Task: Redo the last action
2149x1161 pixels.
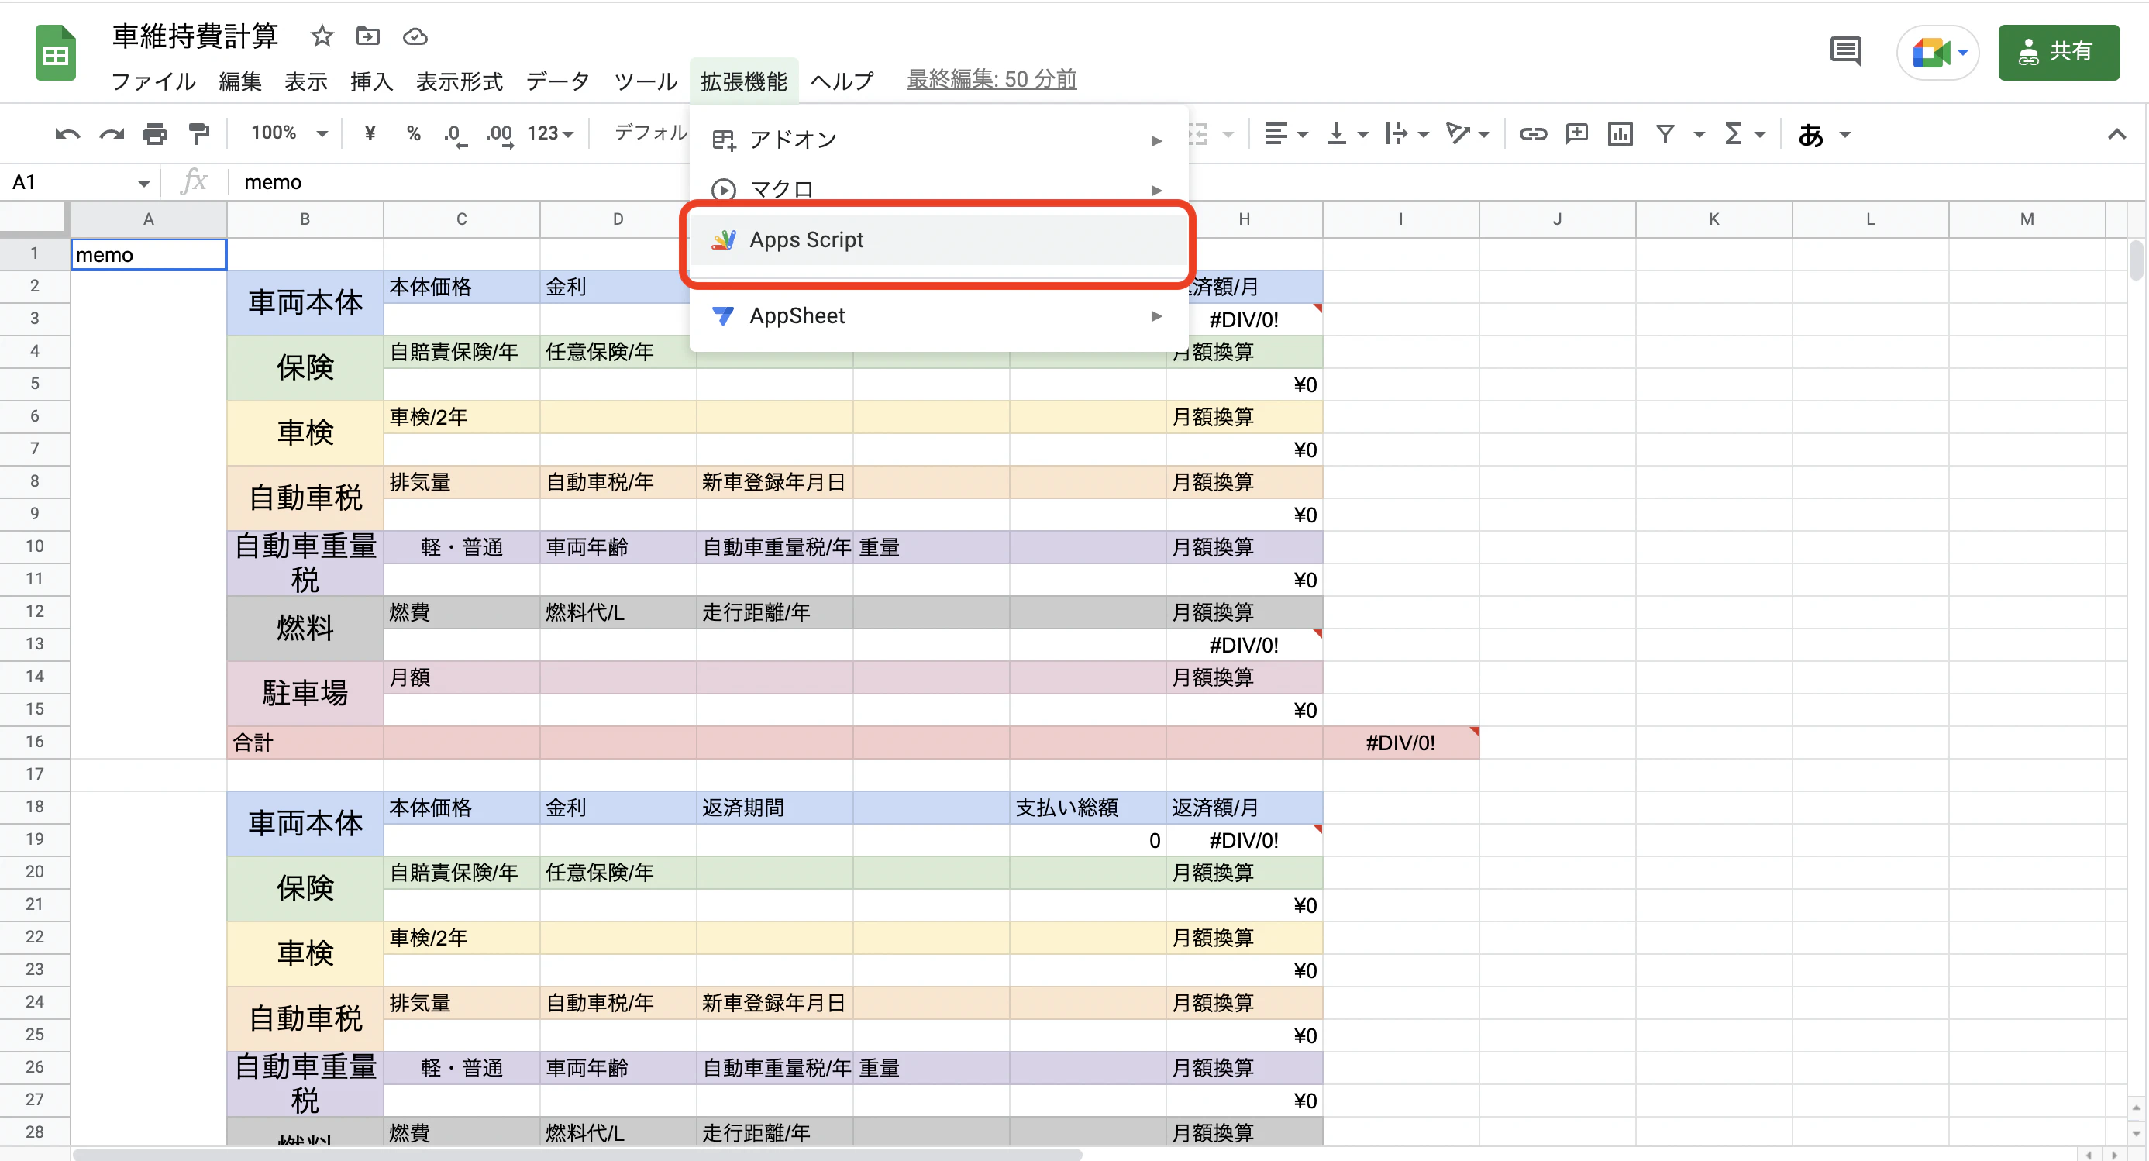Action: tap(111, 133)
